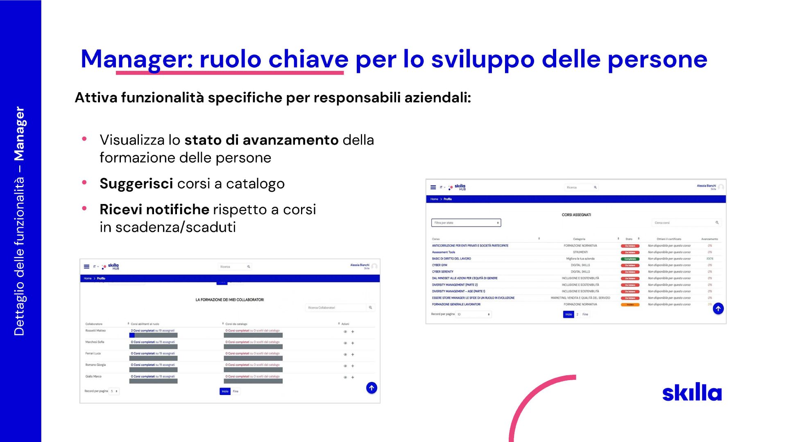
Task: Click eye icon for Marchesi Sofia
Action: [345, 343]
